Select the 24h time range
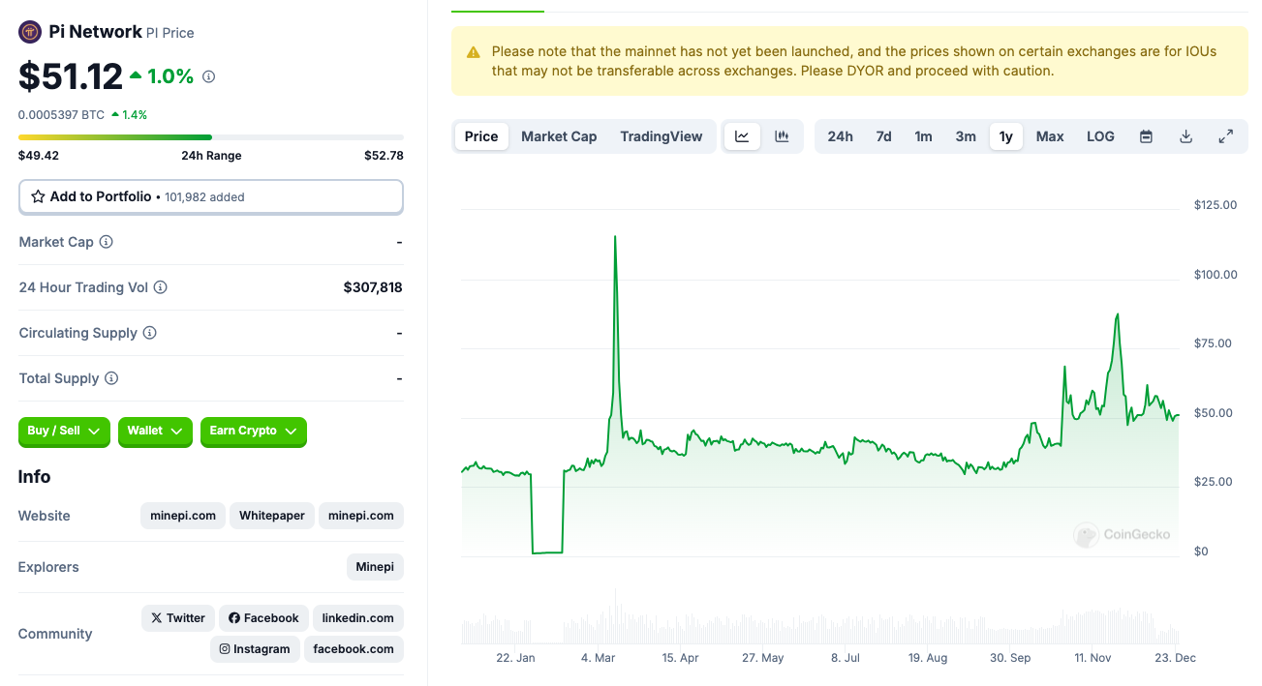1262x686 pixels. point(840,136)
